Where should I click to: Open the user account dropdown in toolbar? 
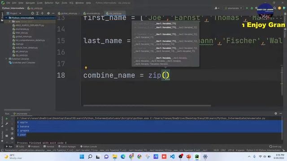point(217,8)
